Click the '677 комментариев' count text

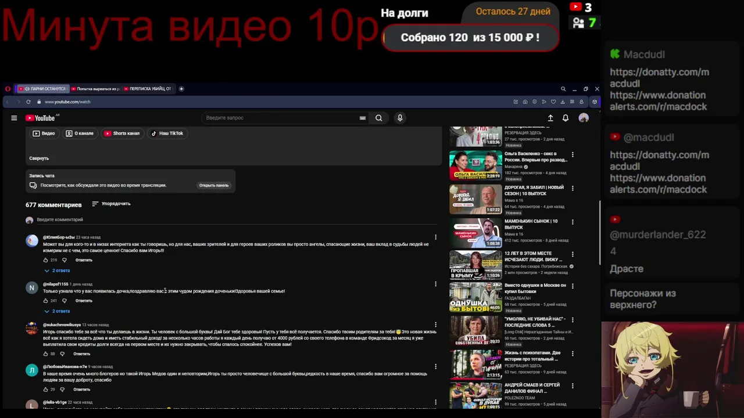pos(53,205)
